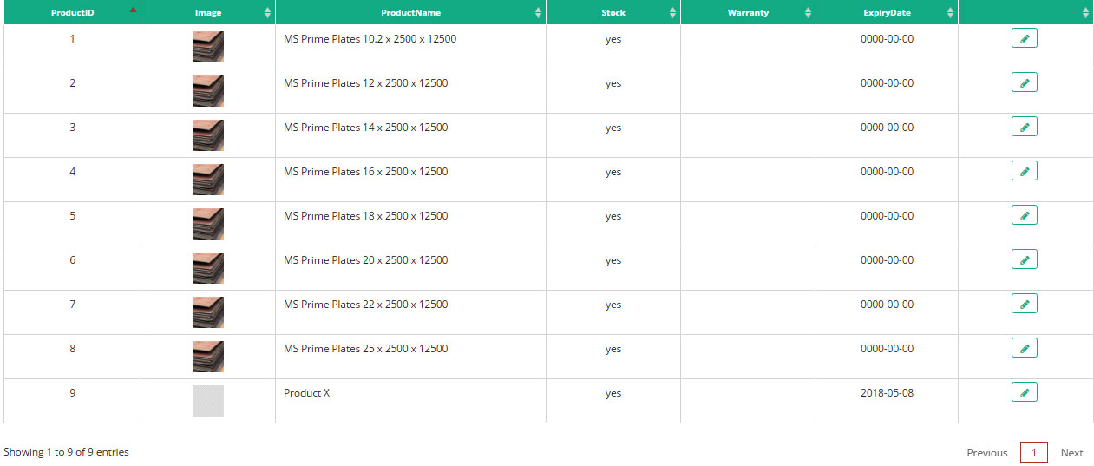Open editor for Product X row
1094x466 pixels.
1025,392
